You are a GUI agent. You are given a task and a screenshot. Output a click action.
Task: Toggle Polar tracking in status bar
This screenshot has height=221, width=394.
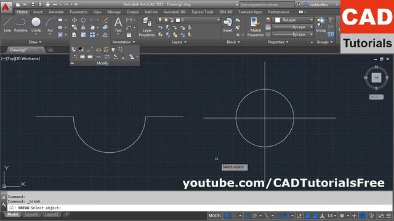[x=254, y=215]
